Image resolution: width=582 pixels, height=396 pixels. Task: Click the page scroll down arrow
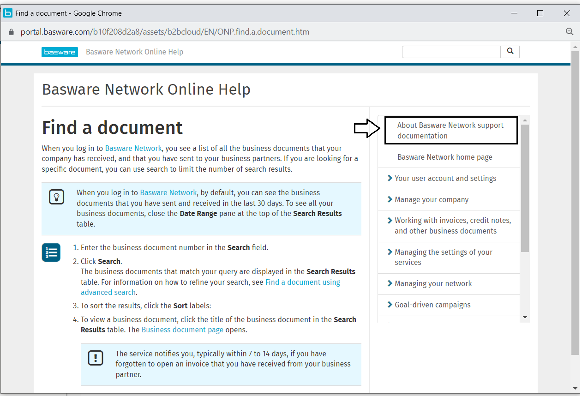[575, 389]
